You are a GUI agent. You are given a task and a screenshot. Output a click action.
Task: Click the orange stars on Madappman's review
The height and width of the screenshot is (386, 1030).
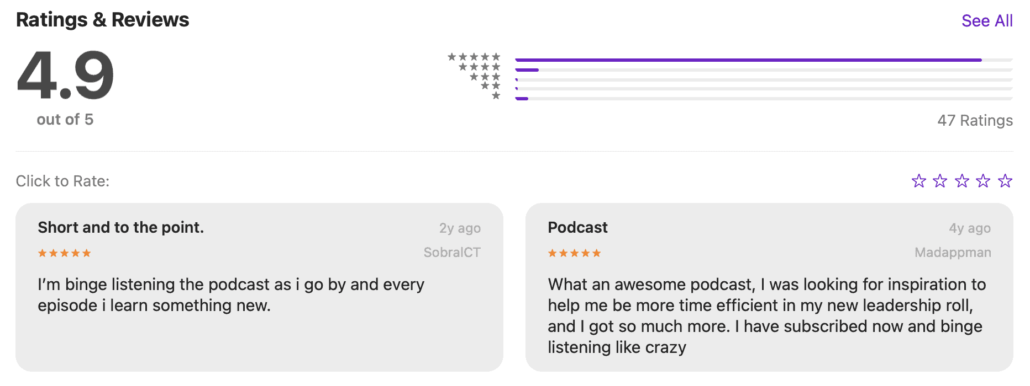(x=574, y=253)
